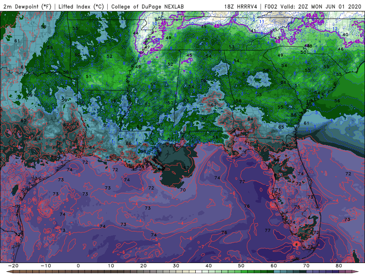Click the left arrow end of colorbar
The height and width of the screenshot is (274, 365).
9,272
